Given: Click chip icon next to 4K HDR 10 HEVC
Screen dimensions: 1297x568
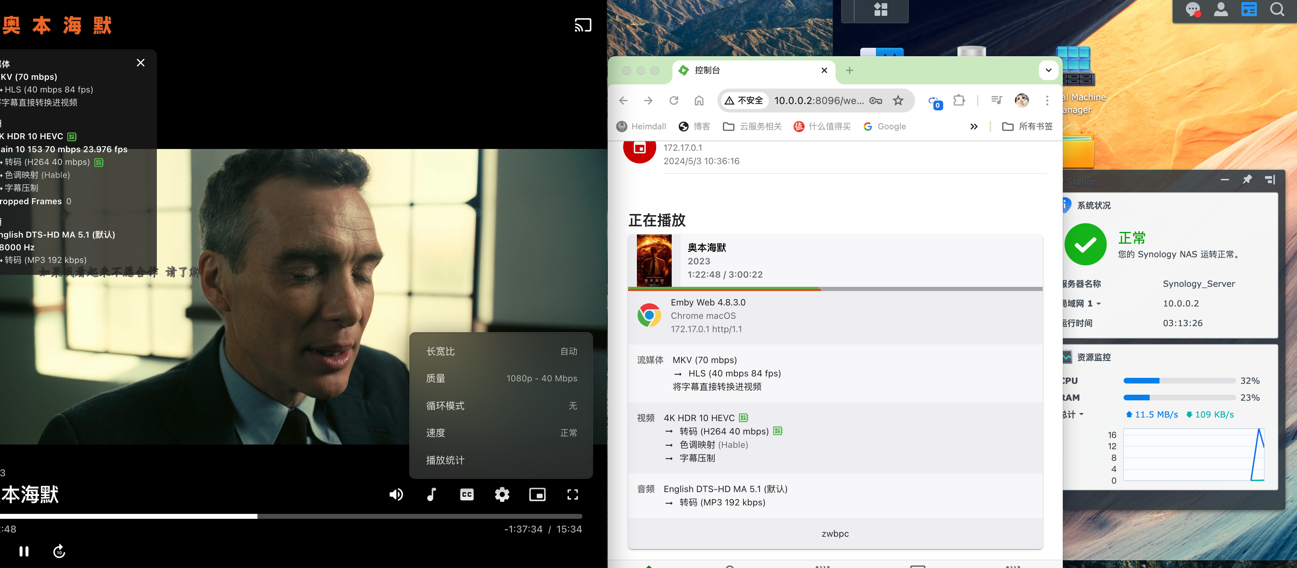Looking at the screenshot, I should (x=744, y=418).
